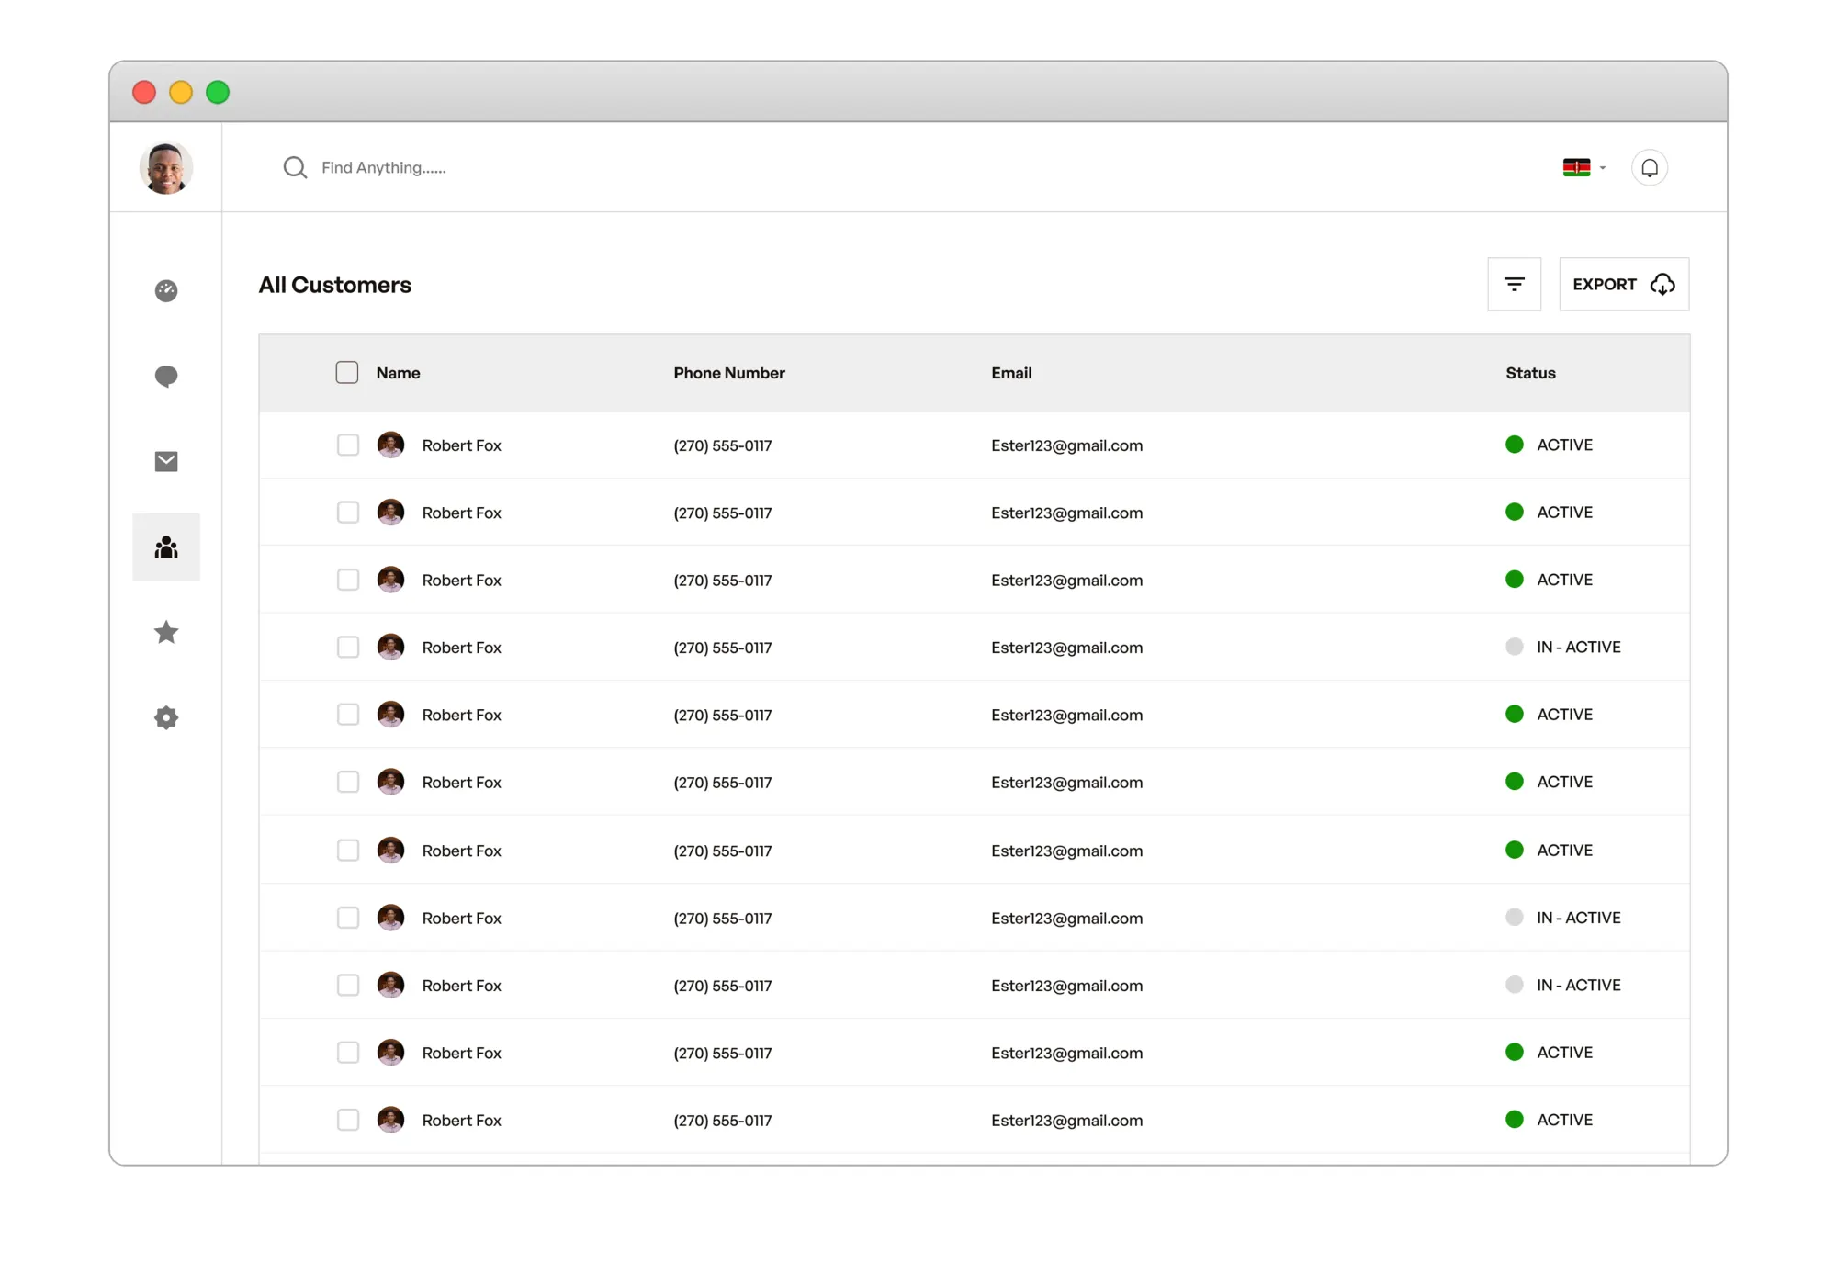Open the chat bubble icon in sidebar

(x=166, y=377)
